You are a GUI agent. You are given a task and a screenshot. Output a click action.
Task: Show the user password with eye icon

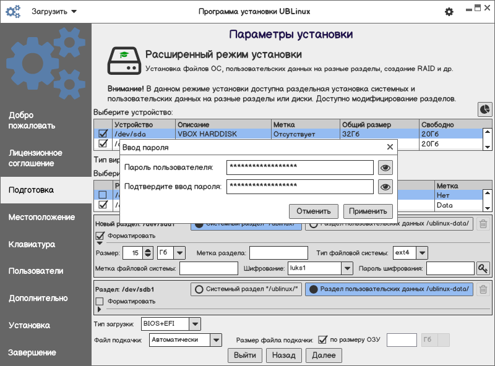[x=386, y=168]
